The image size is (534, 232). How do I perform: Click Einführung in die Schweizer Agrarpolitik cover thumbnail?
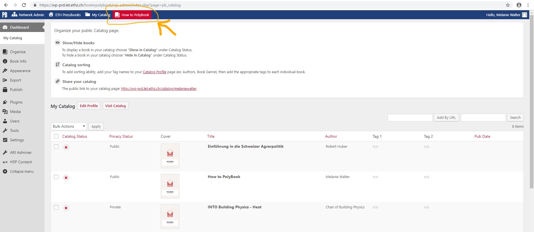click(x=170, y=156)
